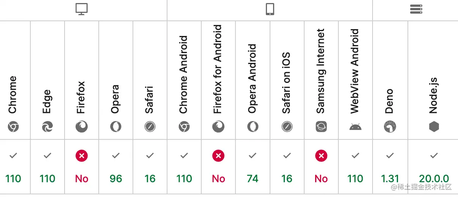
Task: Click the Samsung Internet logo icon
Action: pos(321,127)
